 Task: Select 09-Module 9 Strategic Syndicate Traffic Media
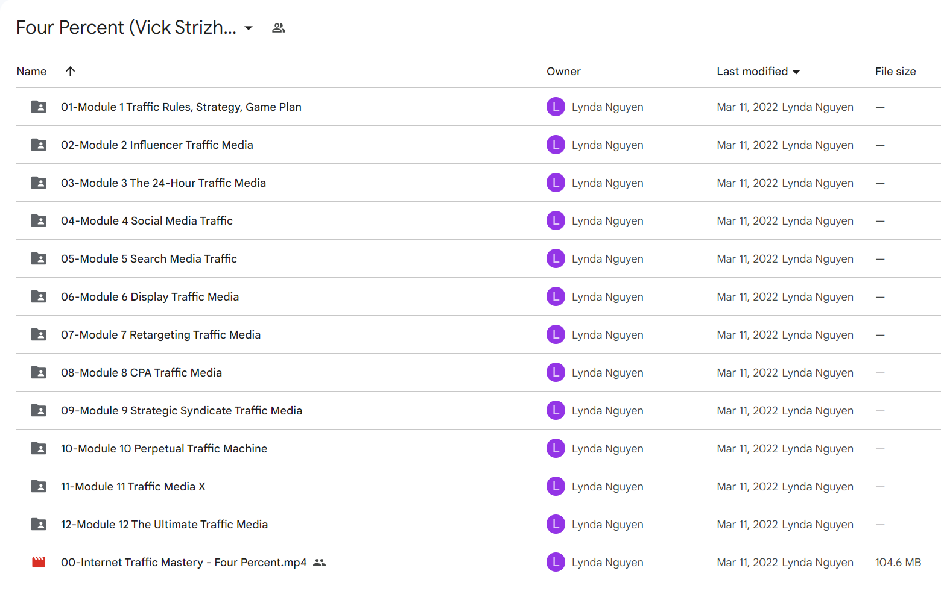[182, 411]
